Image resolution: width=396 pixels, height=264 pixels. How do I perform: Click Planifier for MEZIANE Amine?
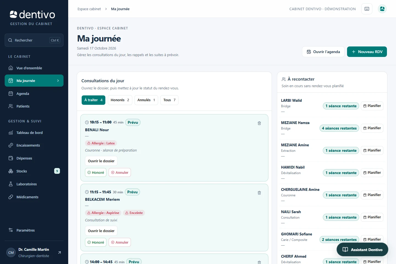tap(372, 150)
